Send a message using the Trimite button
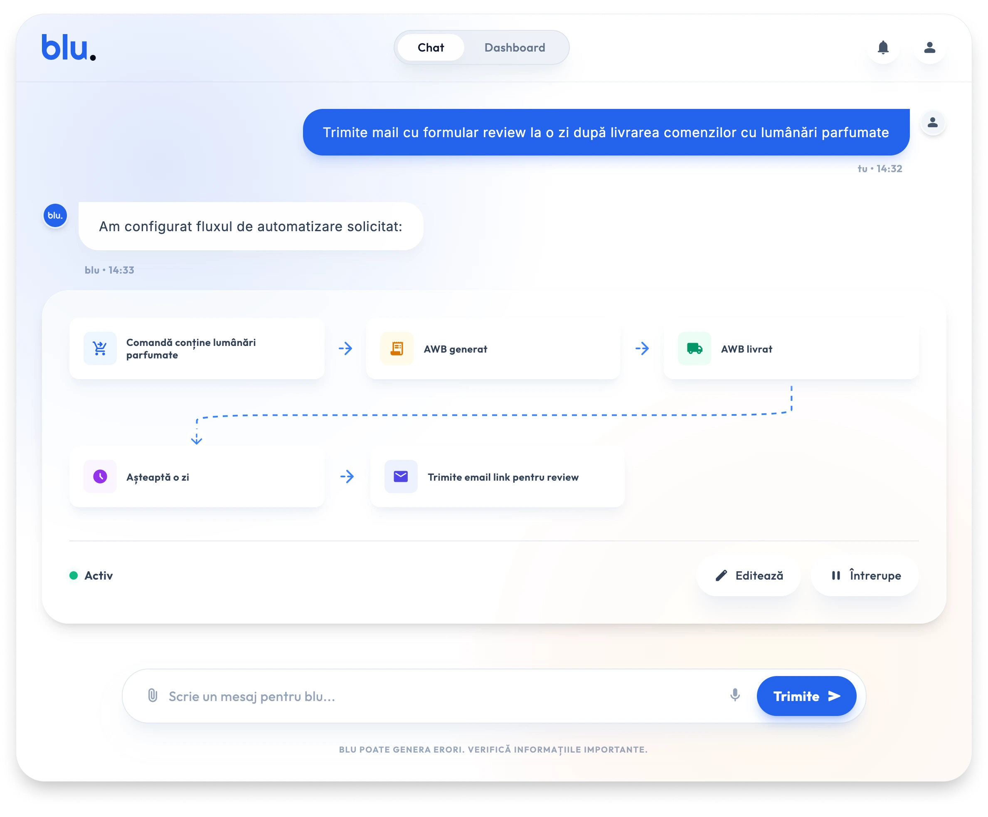The image size is (988, 817). [x=806, y=696]
